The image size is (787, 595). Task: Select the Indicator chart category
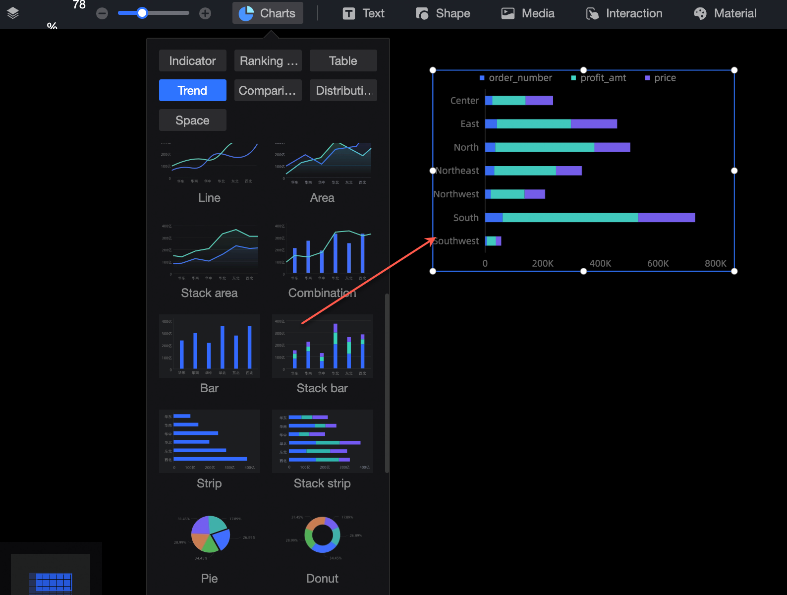tap(193, 60)
